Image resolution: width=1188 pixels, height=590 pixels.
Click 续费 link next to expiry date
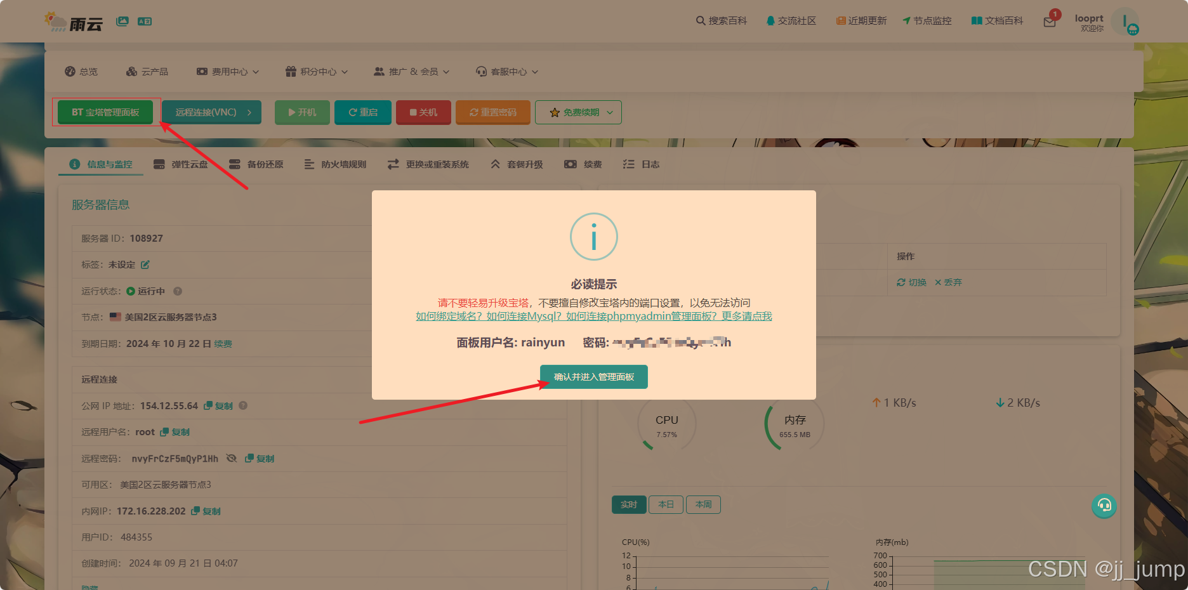pos(223,344)
